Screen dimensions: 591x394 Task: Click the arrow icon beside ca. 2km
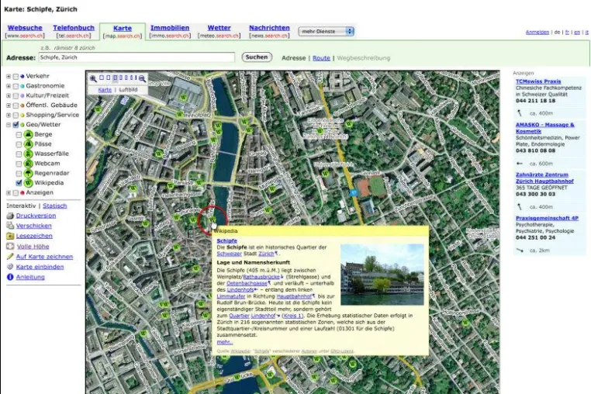tap(520, 251)
